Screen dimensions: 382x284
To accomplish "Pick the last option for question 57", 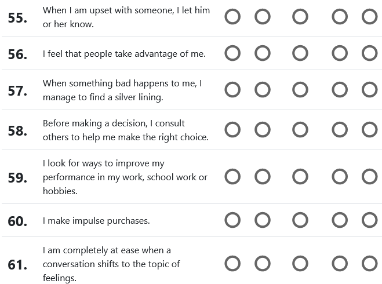I will [x=369, y=90].
